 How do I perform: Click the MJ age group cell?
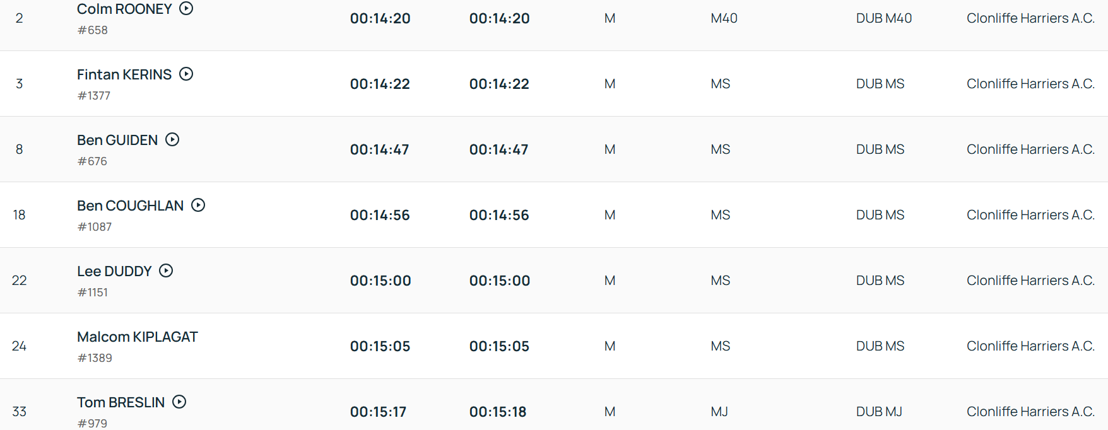coord(719,412)
